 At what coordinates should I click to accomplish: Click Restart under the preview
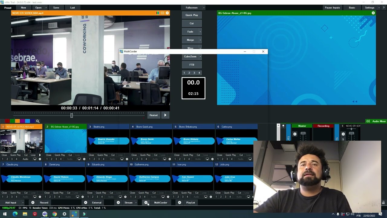tap(154, 115)
